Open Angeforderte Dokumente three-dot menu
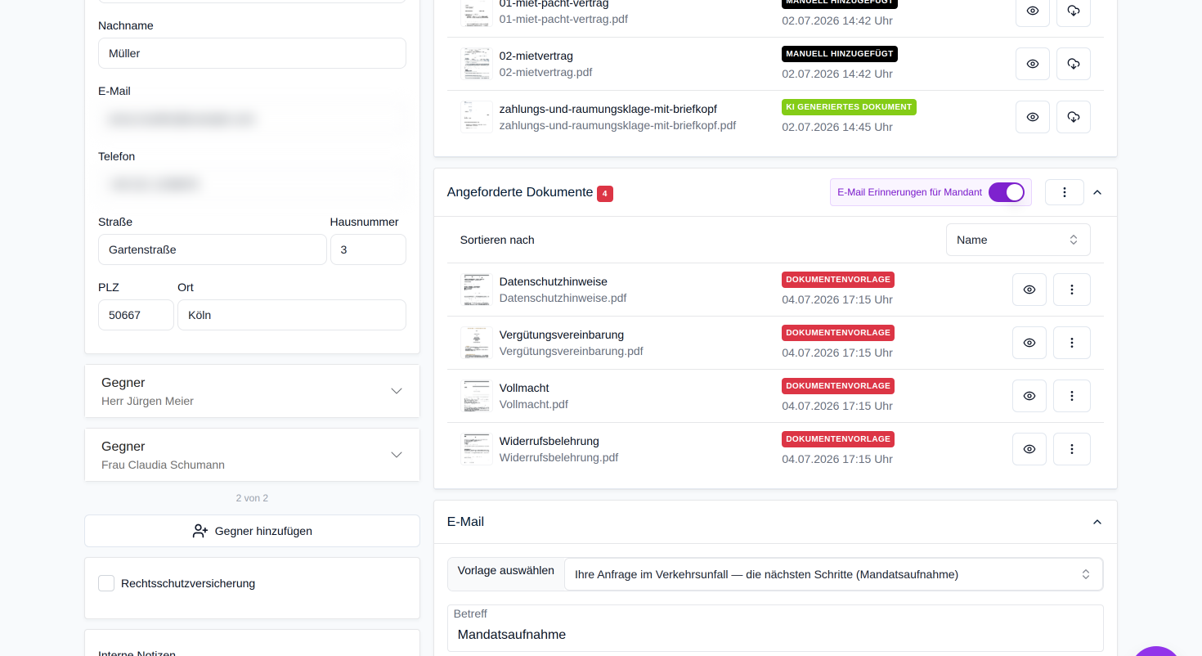Image resolution: width=1202 pixels, height=656 pixels. [1065, 192]
